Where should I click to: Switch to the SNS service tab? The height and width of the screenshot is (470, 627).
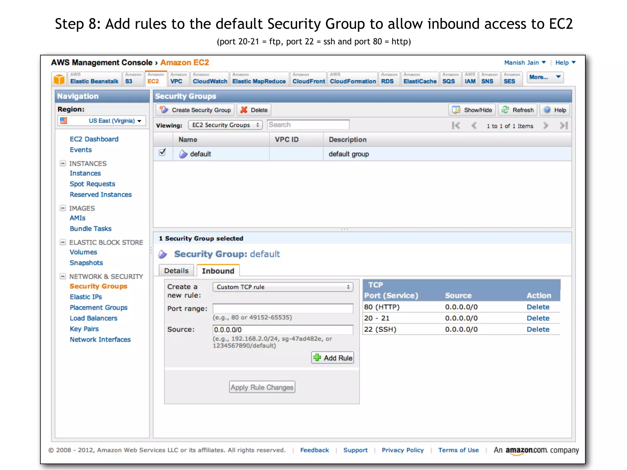489,79
